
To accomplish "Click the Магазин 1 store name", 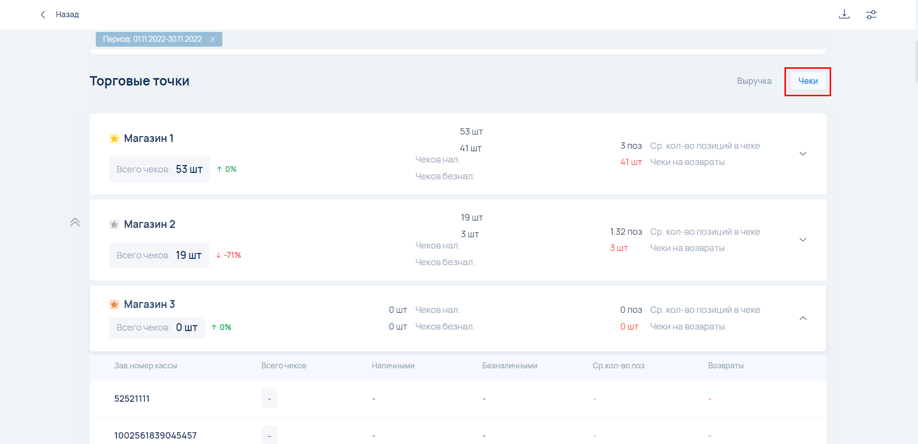I will [x=149, y=139].
